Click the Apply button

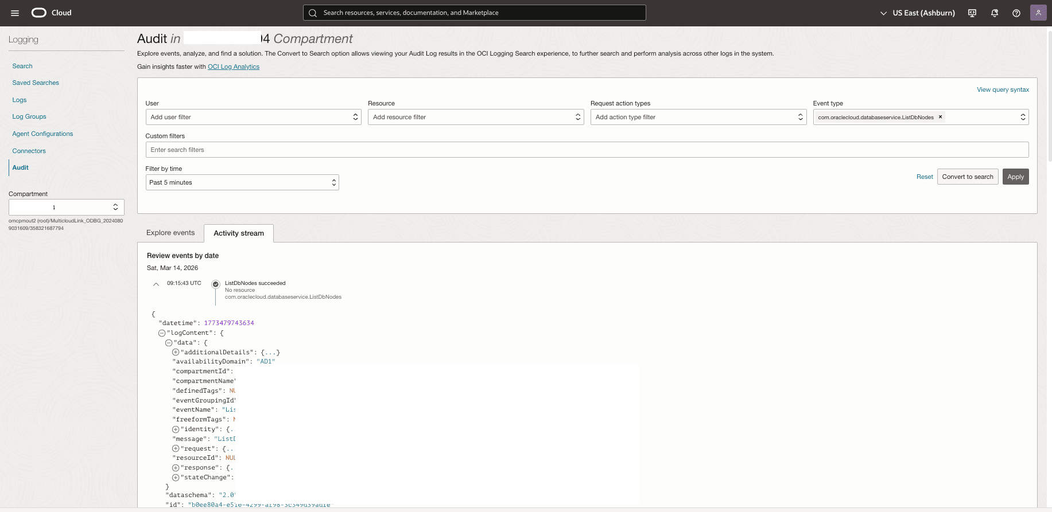[x=1016, y=177]
